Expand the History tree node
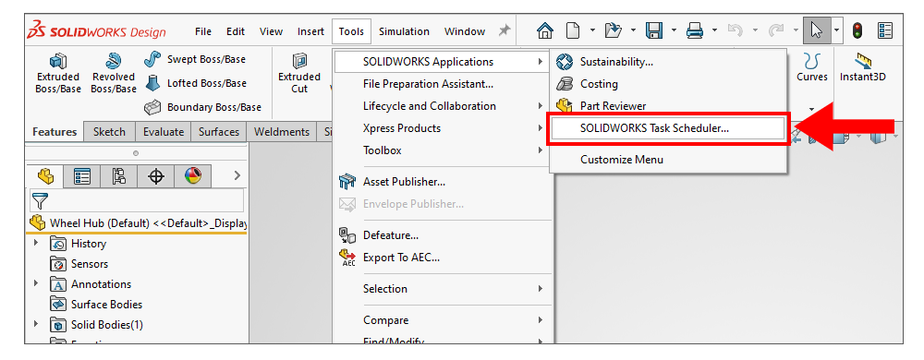This screenshot has height=360, width=924. click(37, 243)
